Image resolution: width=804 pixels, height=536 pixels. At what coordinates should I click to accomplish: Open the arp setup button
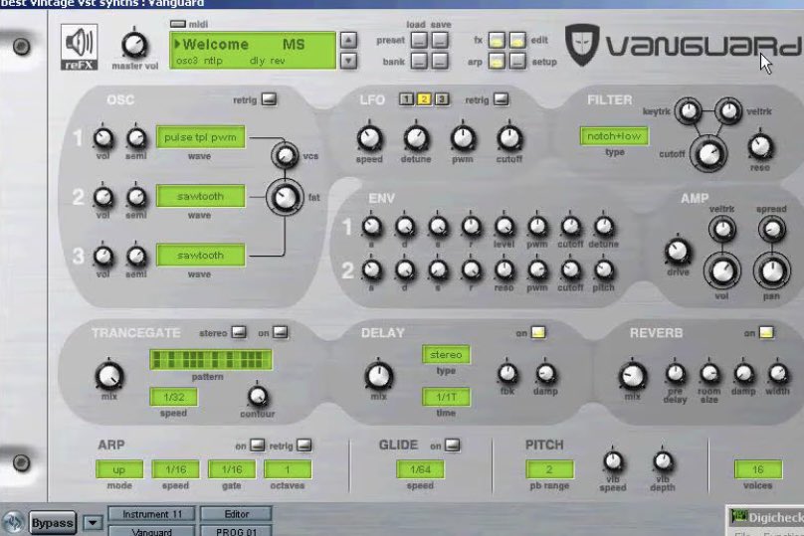517,62
